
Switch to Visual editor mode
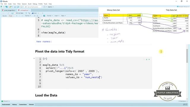(x=10, y=16)
